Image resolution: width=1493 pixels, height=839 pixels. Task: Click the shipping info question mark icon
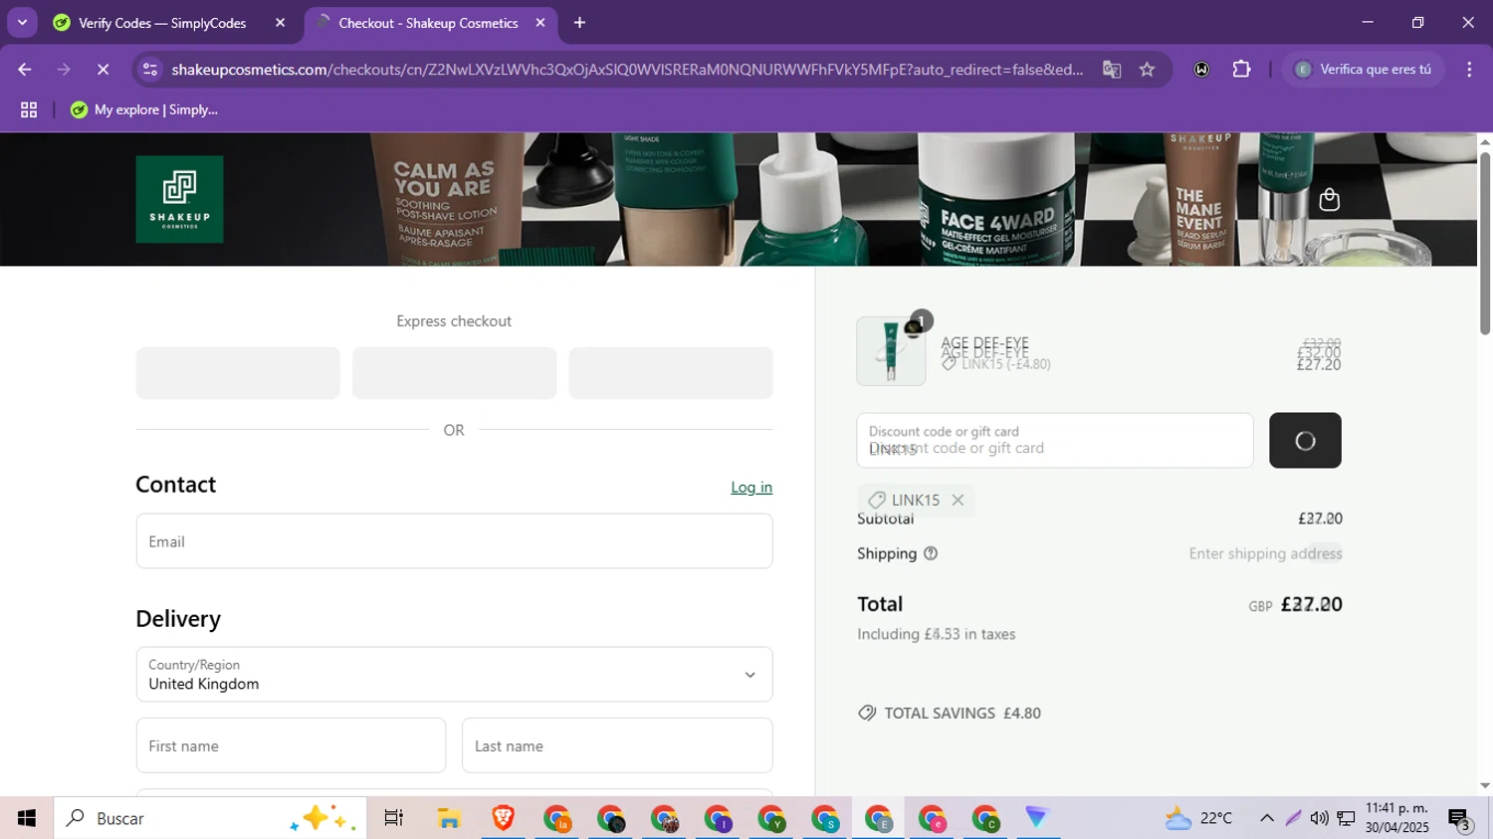931,553
